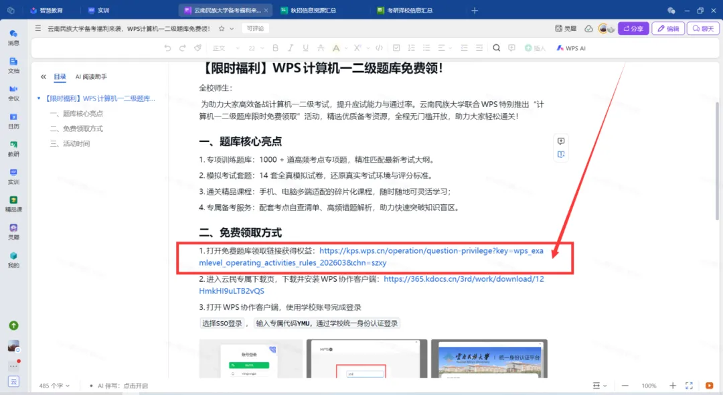This screenshot has height=395, width=723.
Task: Click the cloud sync status icon
Action: (x=589, y=29)
